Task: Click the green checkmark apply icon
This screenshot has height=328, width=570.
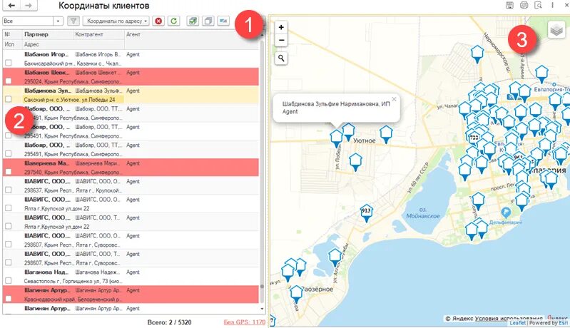Action: [193, 21]
